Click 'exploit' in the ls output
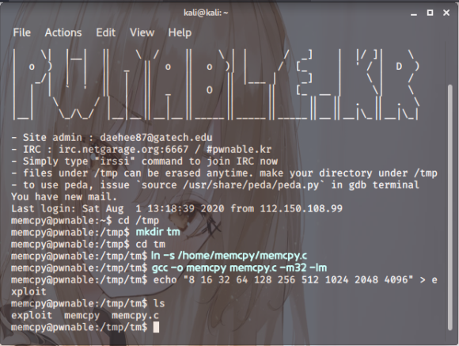This screenshot has height=346, width=459. click(32, 315)
